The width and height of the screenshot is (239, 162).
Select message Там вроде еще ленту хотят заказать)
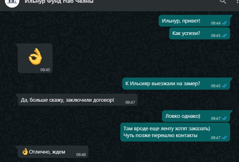[x=167, y=129]
